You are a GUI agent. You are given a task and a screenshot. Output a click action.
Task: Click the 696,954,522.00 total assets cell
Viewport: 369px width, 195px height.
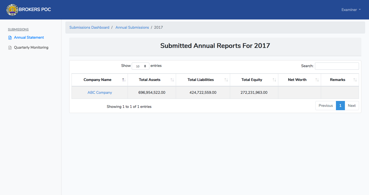152,93
